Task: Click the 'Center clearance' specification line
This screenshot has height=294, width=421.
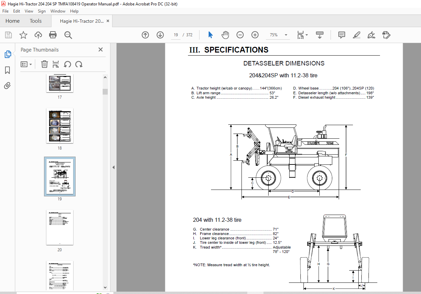Action: click(236, 229)
